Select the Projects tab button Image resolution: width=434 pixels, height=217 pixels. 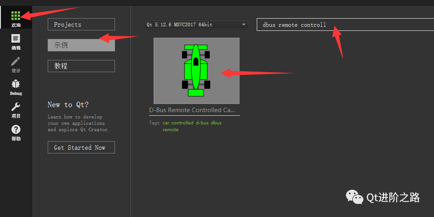81,25
